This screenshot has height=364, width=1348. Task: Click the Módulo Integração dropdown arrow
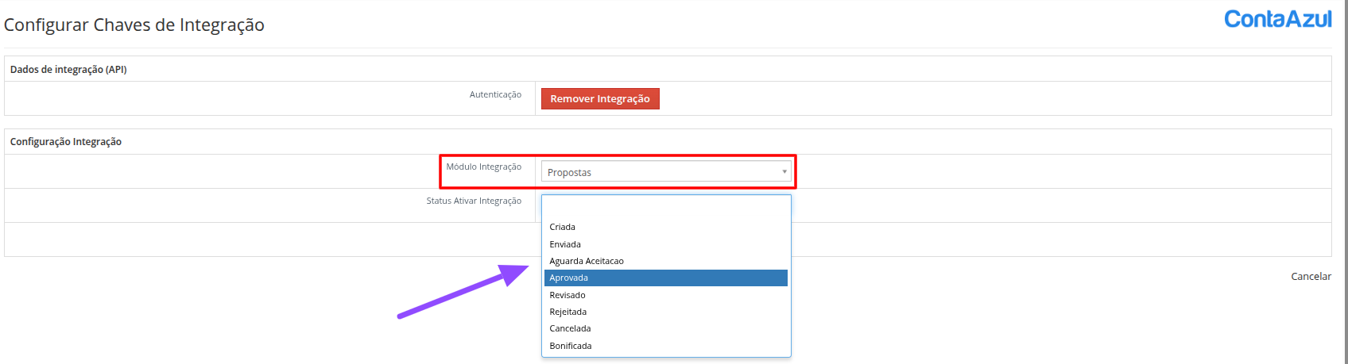click(x=784, y=172)
